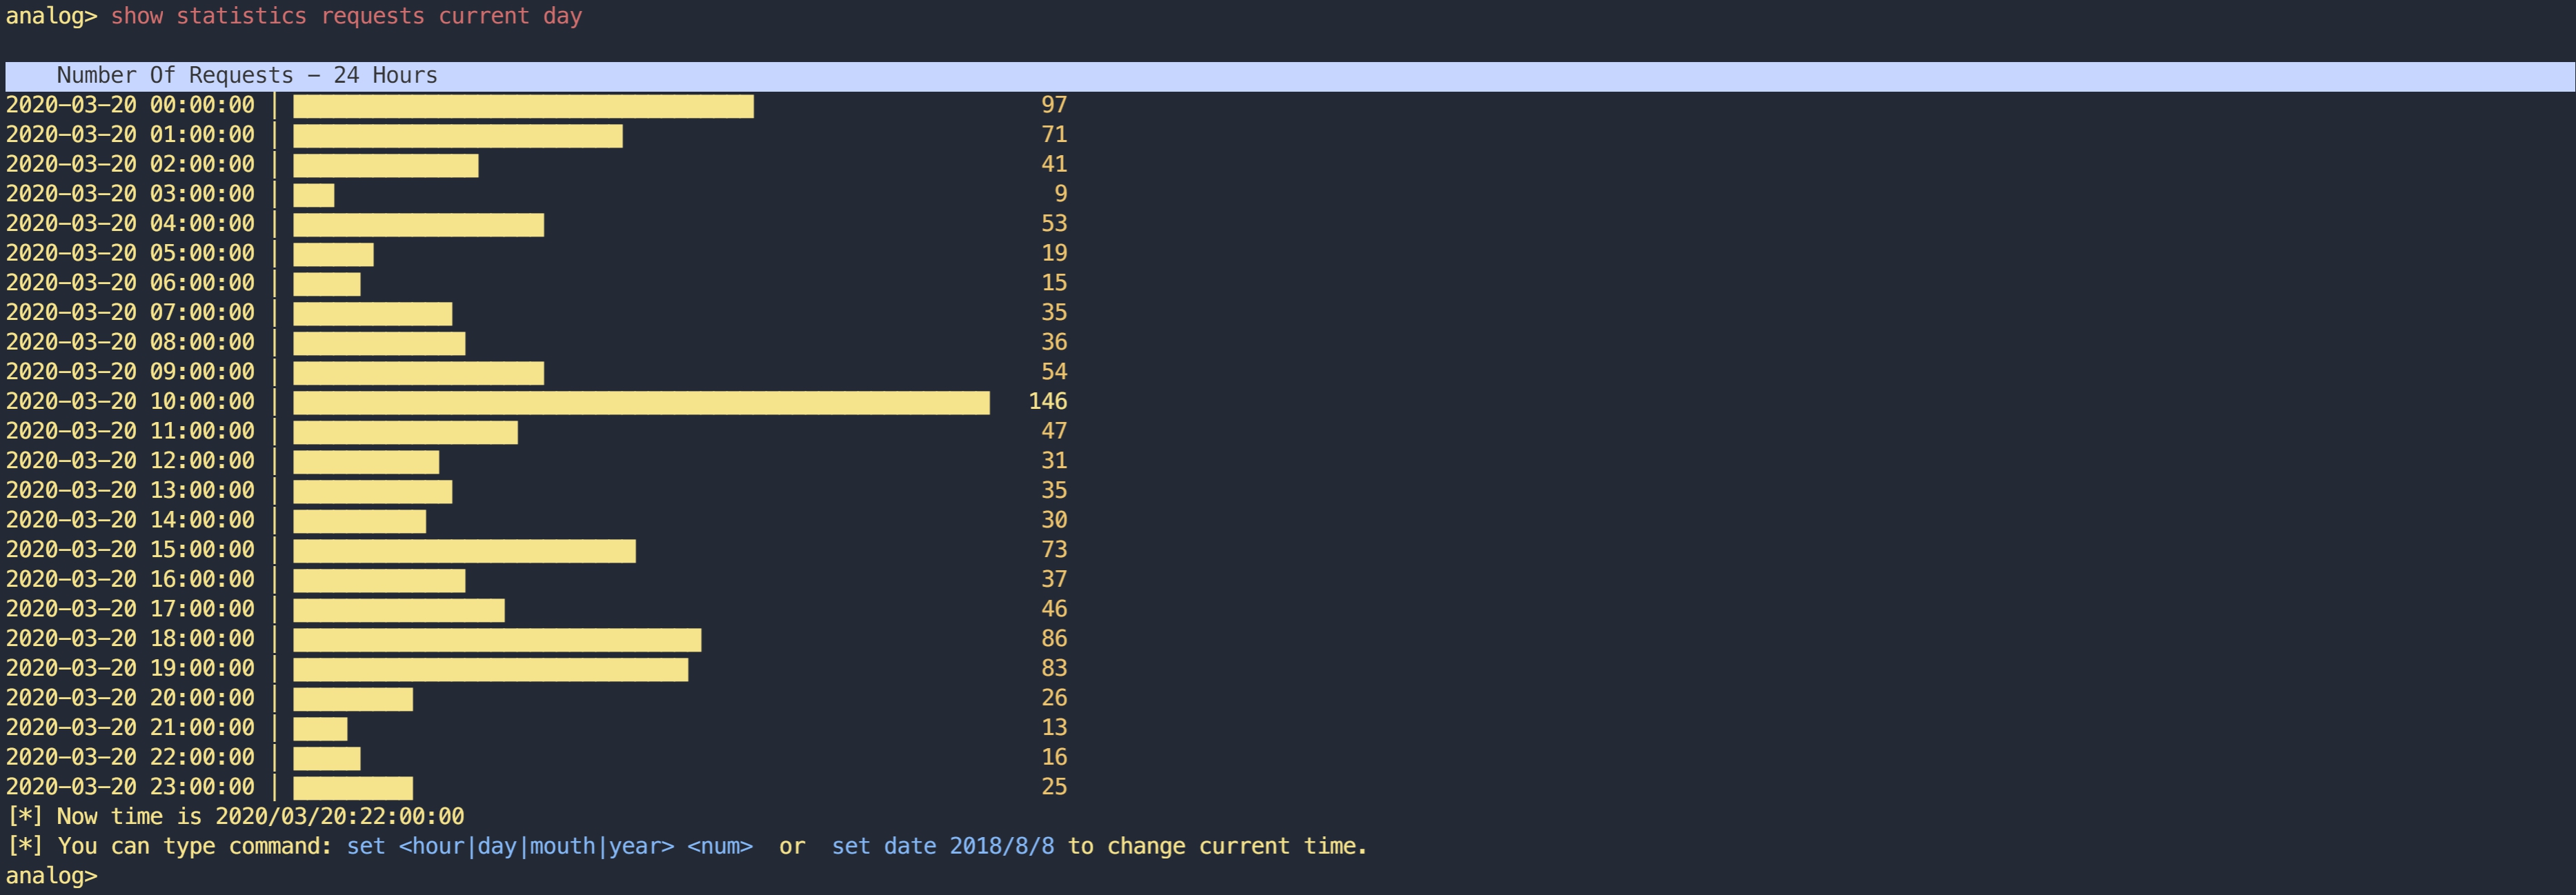Screen dimensions: 2576x895
Task: Click the 'Number Of Requests – 24 Hours' header
Action: pos(246,76)
